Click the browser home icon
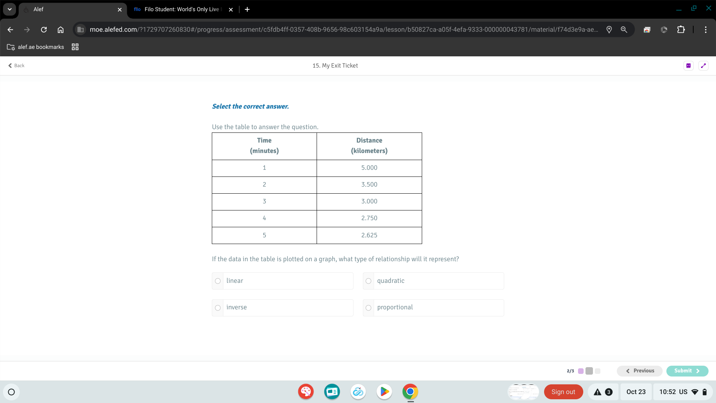 60,29
